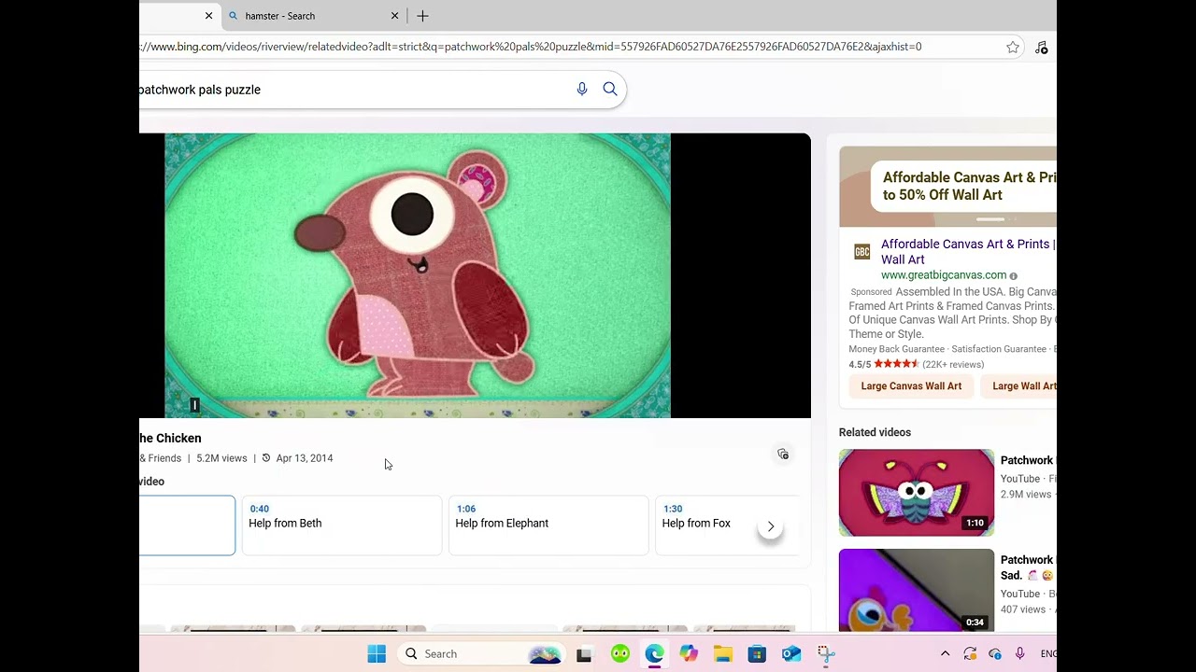Show hidden system tray icons
Screen dimensions: 1196x672
(x=945, y=654)
